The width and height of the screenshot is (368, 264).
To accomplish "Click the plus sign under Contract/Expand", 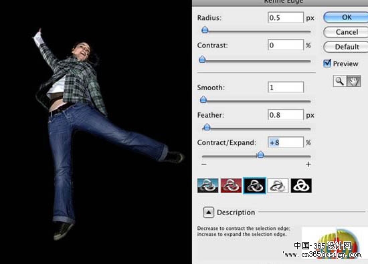I will (x=308, y=164).
